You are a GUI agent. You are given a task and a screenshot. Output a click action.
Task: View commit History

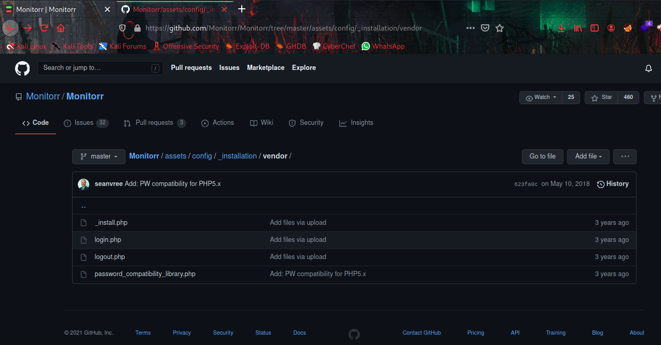[x=613, y=184]
